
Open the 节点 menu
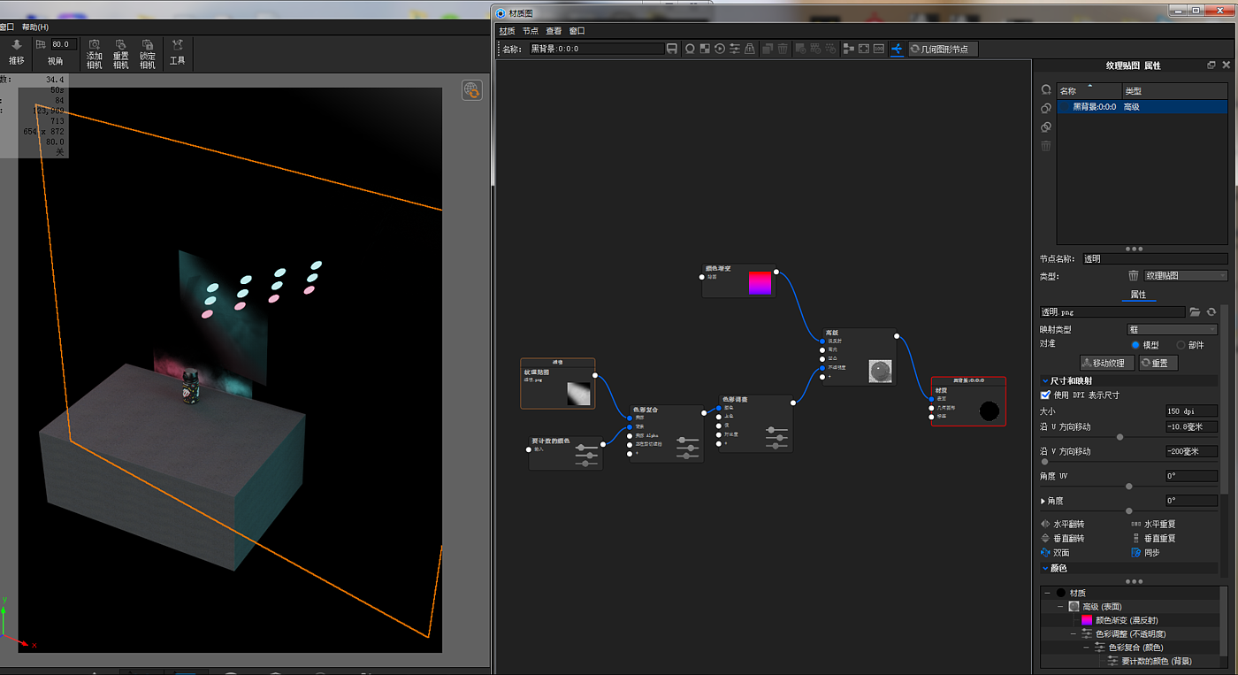[530, 31]
